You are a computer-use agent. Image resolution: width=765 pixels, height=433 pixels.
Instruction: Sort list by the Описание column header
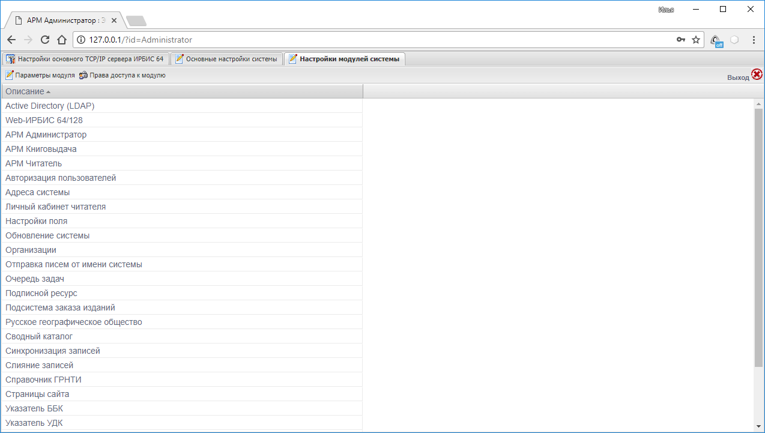point(25,91)
